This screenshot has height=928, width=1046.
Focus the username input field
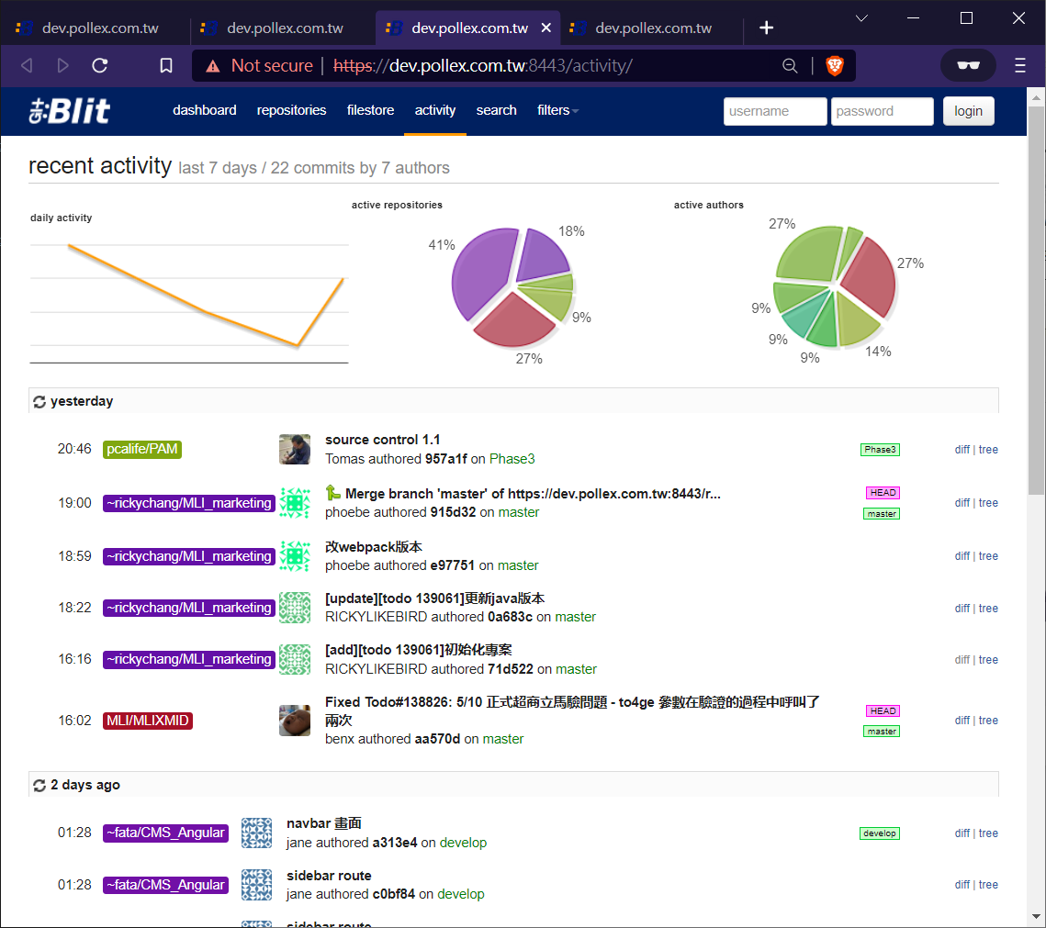click(x=774, y=111)
